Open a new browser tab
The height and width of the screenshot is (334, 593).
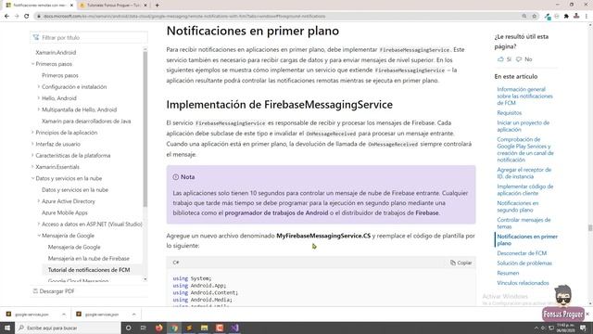(x=157, y=6)
